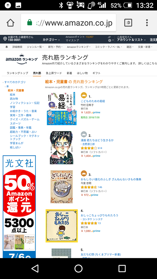This screenshot has height=279, width=157.
Task: Click the Amazon ランキング logo
Action: tap(22, 59)
